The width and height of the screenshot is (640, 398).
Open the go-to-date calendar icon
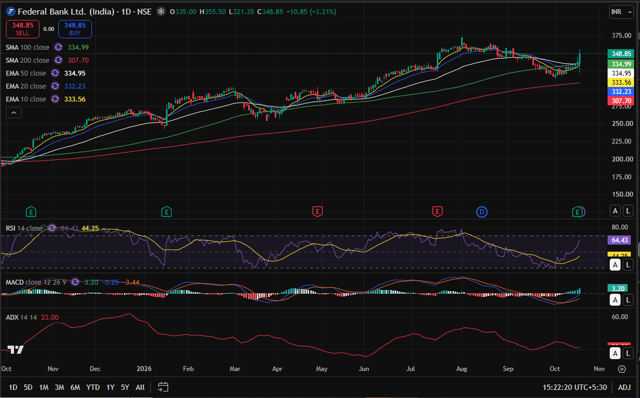pyautogui.click(x=163, y=387)
